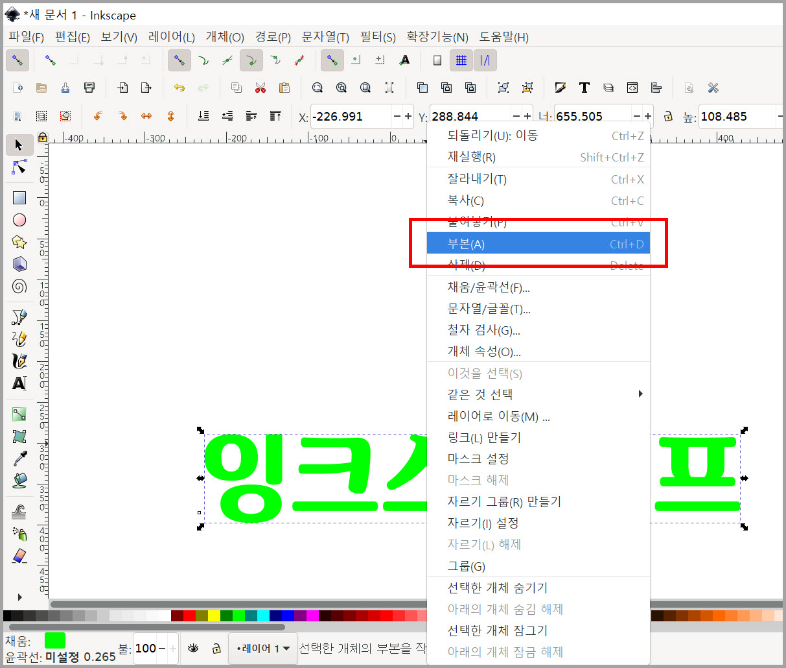Decrease the X coordinate value
The width and height of the screenshot is (786, 668).
coord(397,116)
